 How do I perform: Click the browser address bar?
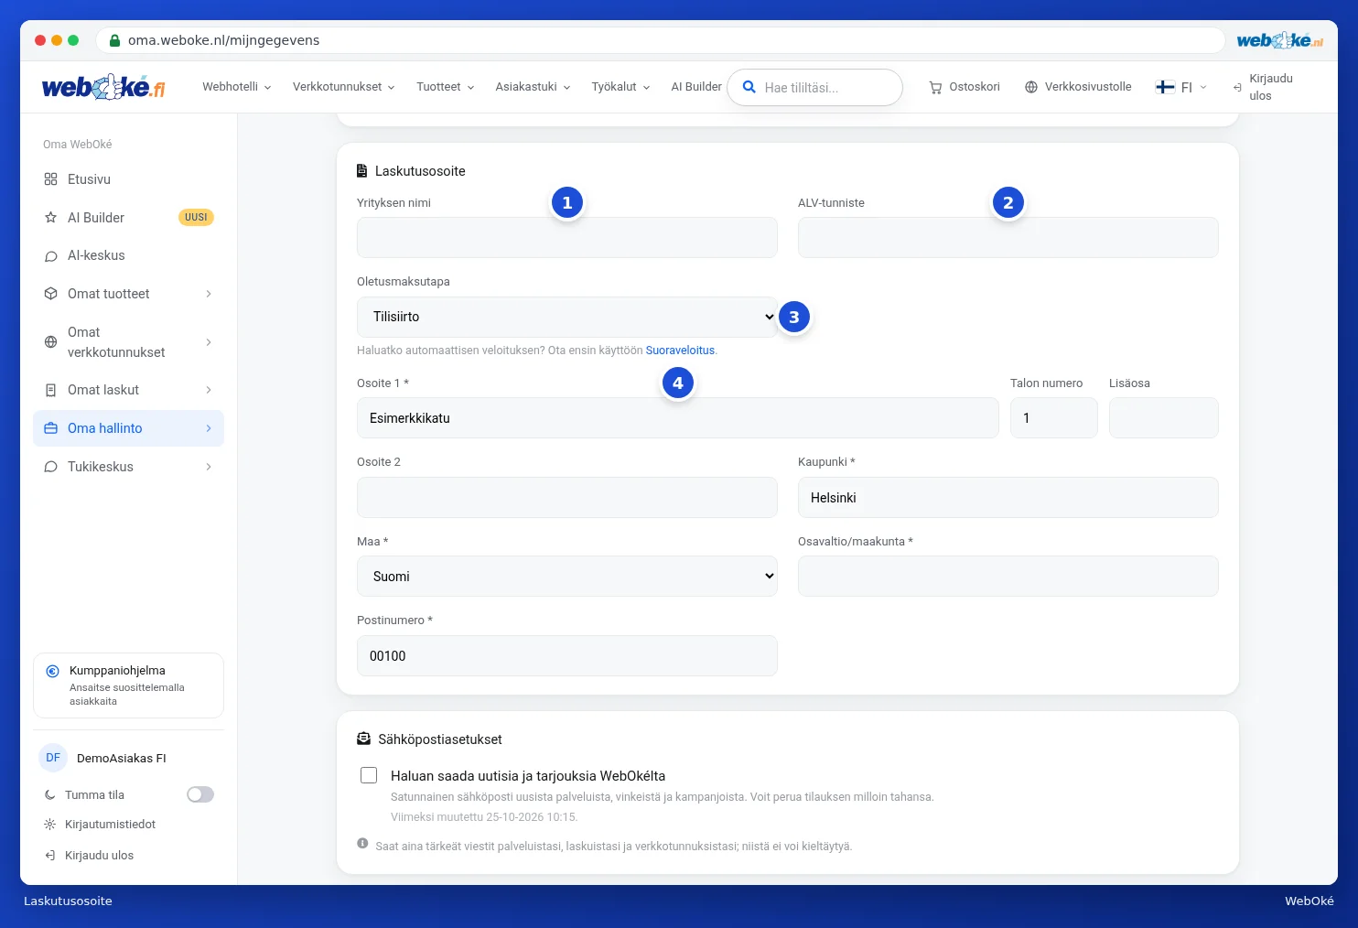pos(660,40)
